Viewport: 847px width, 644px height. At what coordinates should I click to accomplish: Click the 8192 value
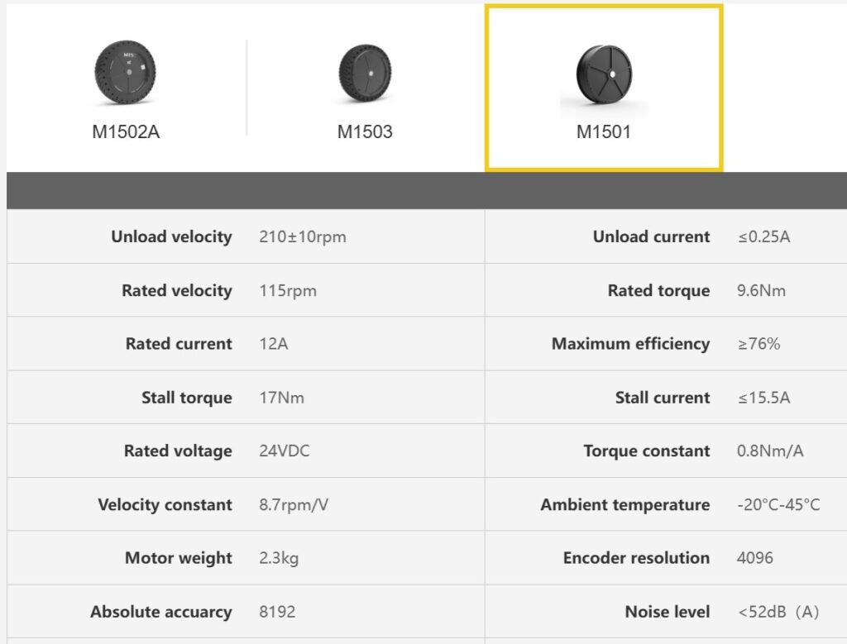(x=277, y=612)
